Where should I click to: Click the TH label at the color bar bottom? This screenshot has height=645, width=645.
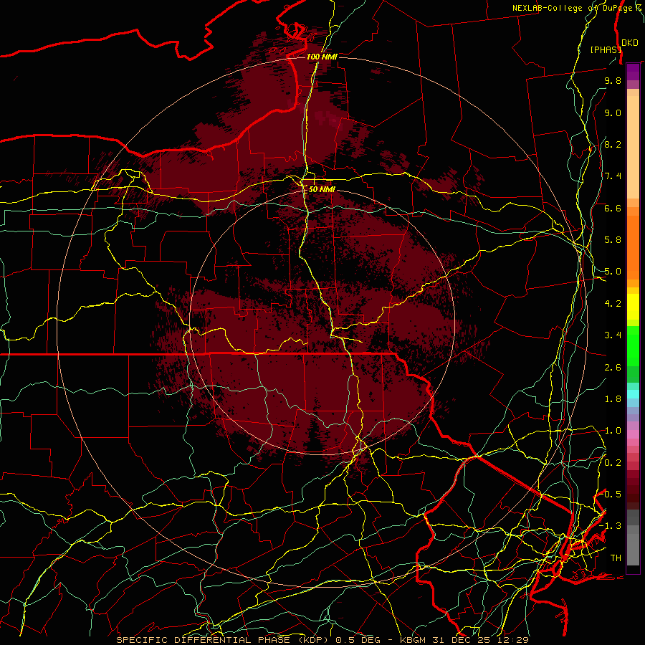616,558
